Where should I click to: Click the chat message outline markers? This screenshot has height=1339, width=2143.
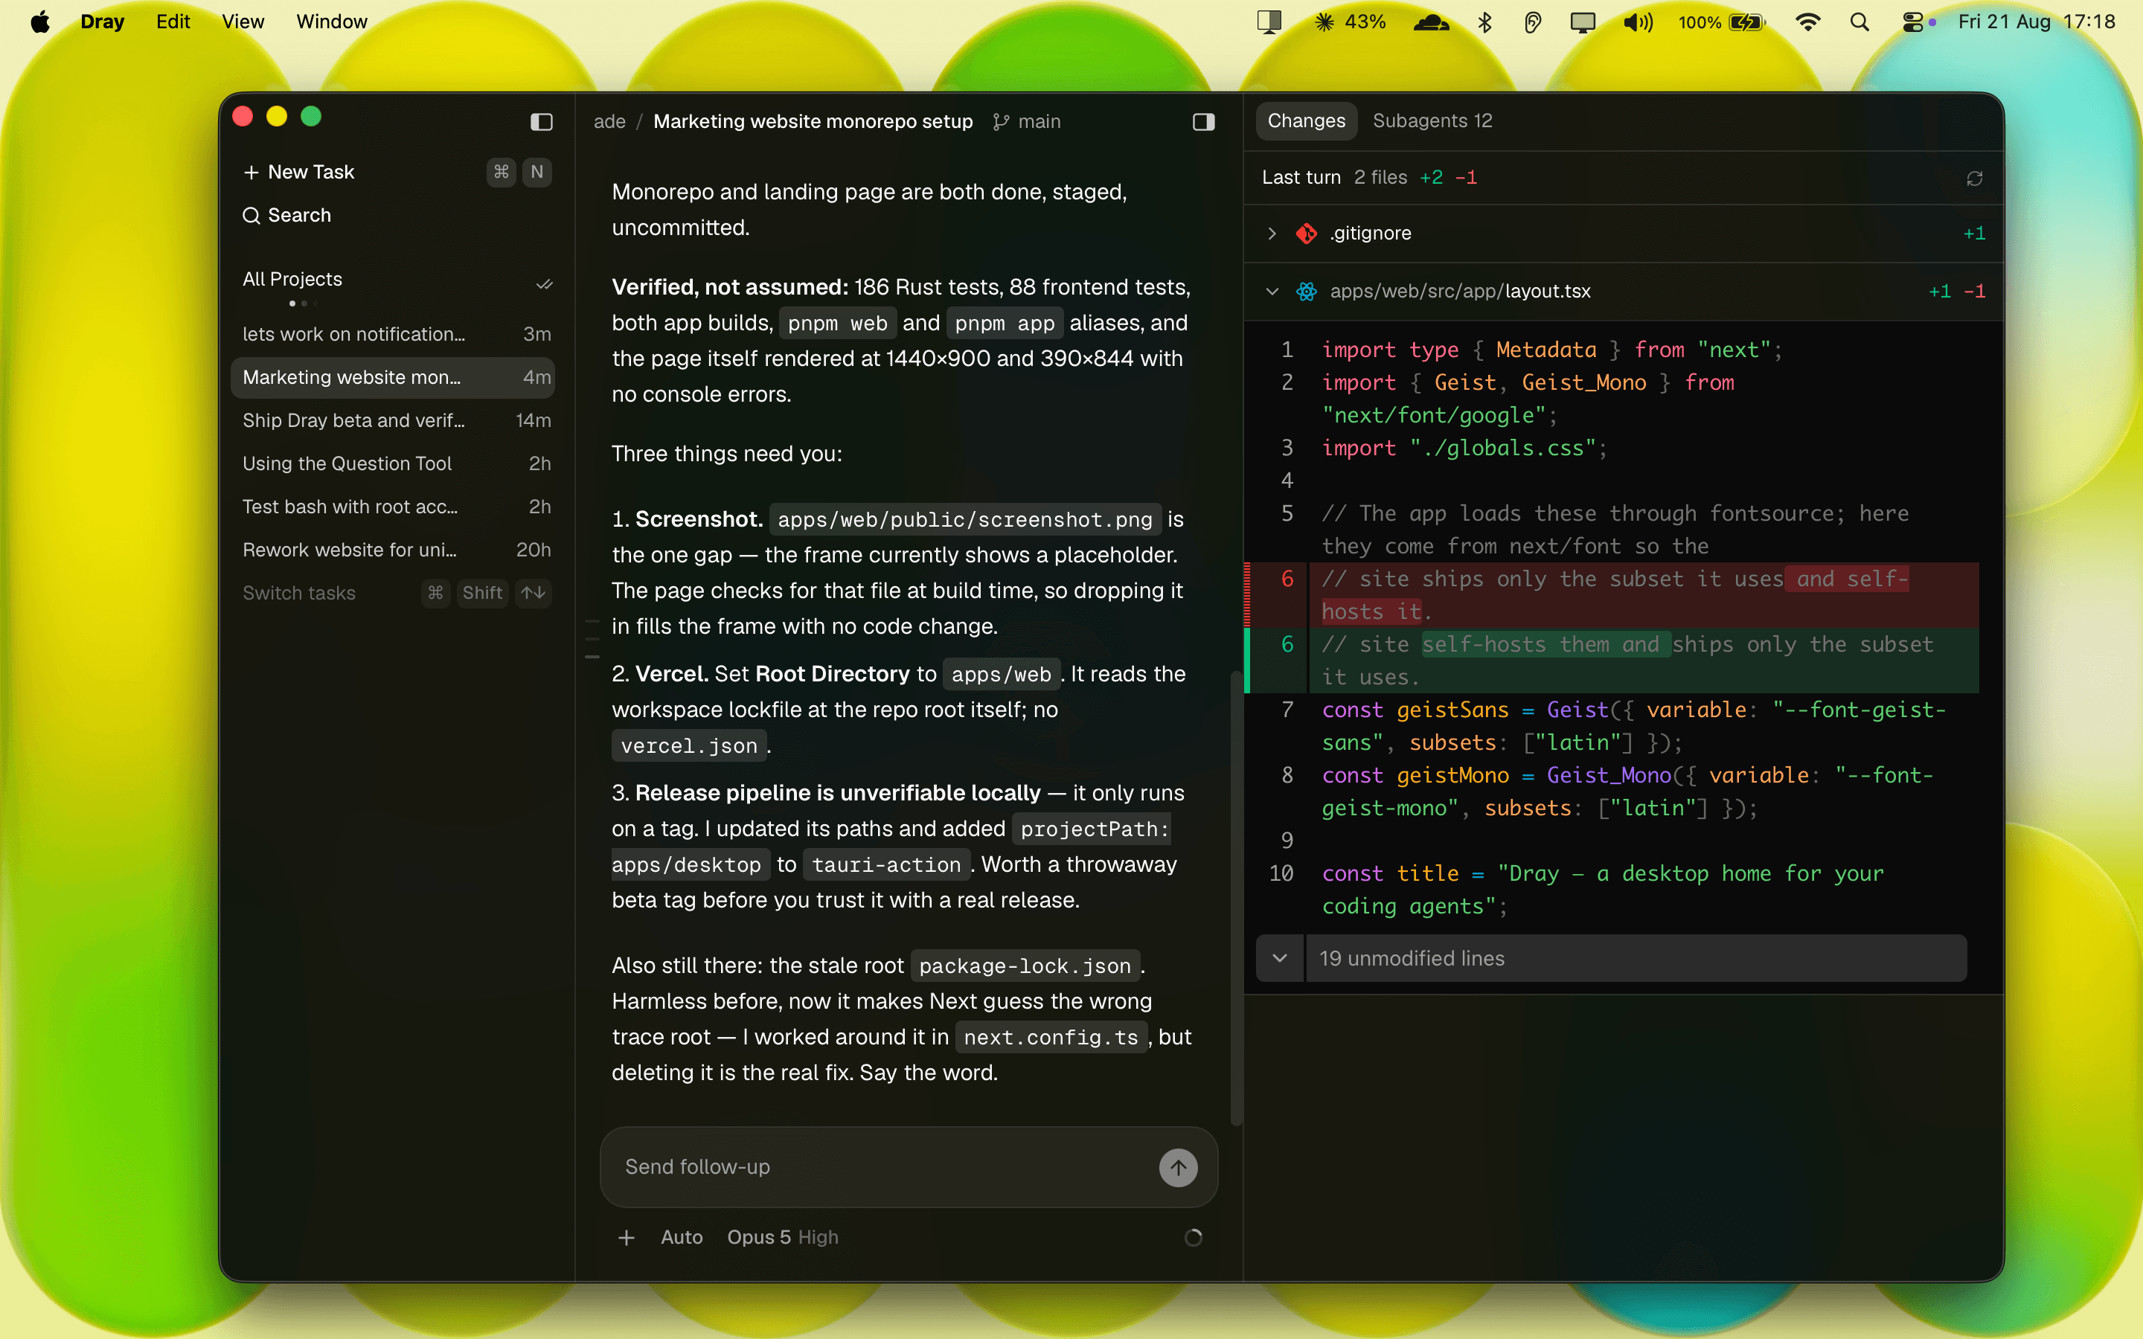[x=592, y=640]
